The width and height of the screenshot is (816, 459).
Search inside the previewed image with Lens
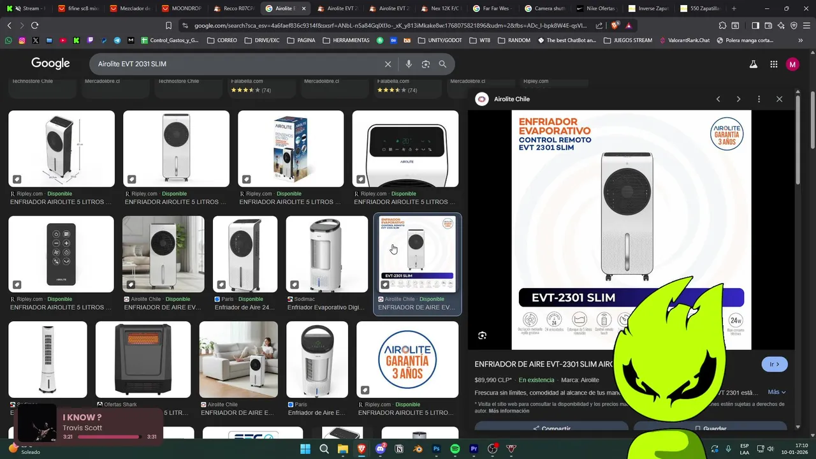483,335
